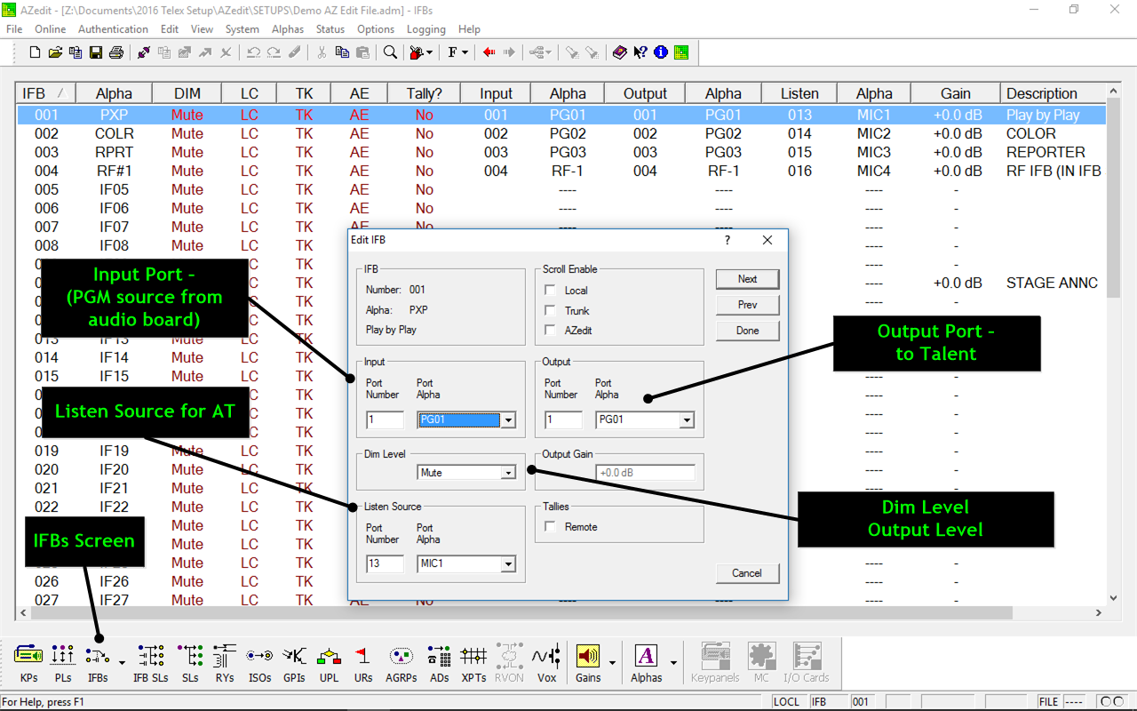Select the RPRT row in IFB list
1137x711 pixels.
point(561,152)
